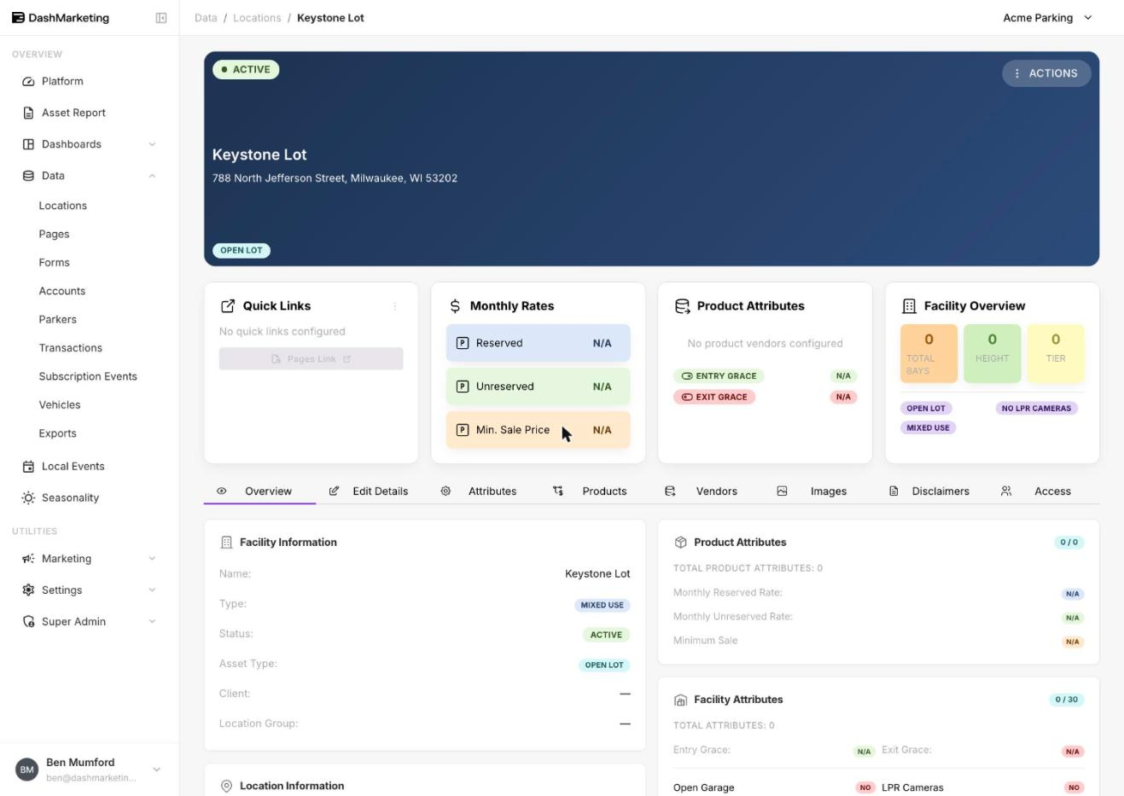Viewport: 1124px width, 796px height.
Task: Click the DashMarketing logo icon
Action: pyautogui.click(x=18, y=18)
